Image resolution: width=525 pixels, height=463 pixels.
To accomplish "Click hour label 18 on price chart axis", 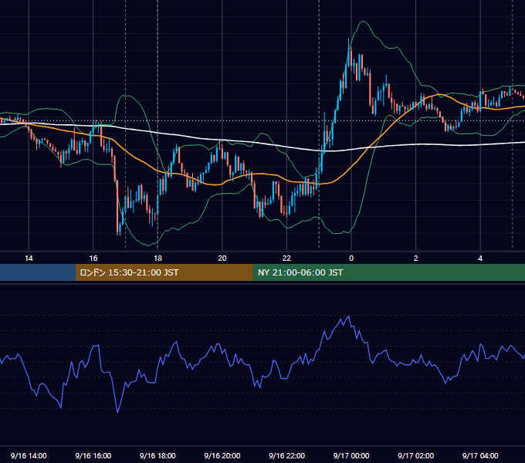I will click(x=157, y=259).
